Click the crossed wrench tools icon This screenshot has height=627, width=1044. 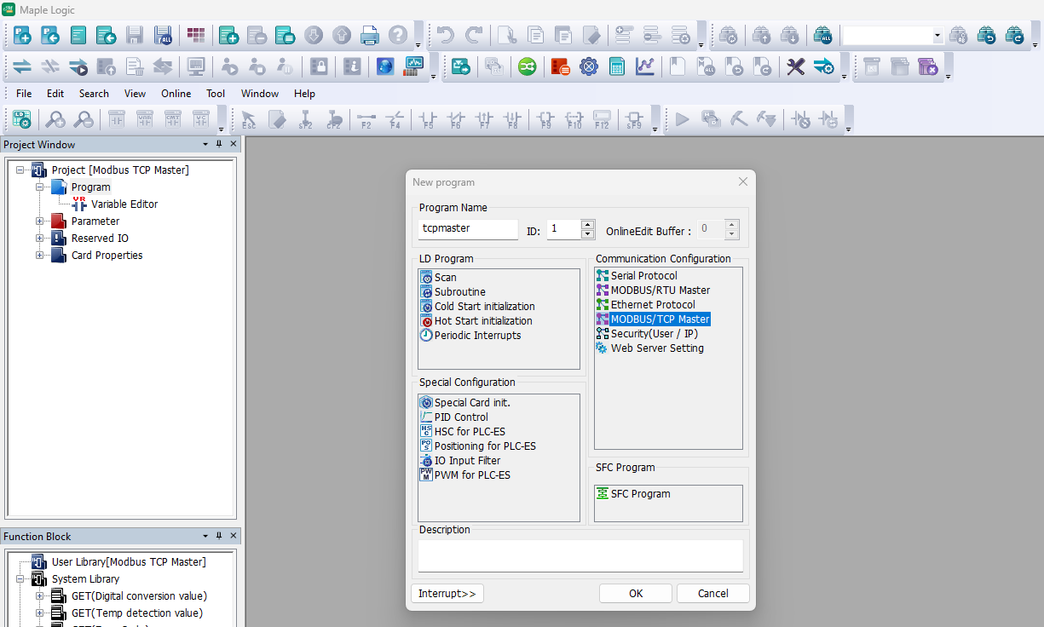coord(795,66)
